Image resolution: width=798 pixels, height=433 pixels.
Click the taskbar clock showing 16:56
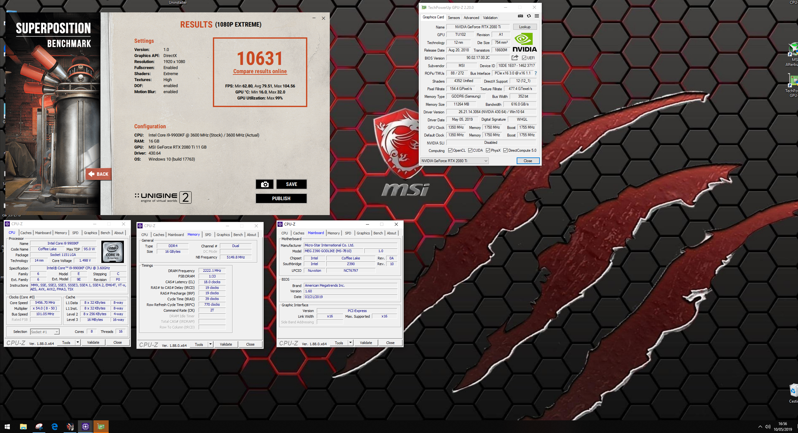click(782, 427)
